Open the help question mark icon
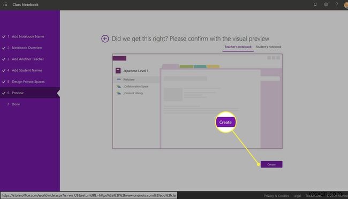Screen dimensions: 348x199 [x=337, y=4]
